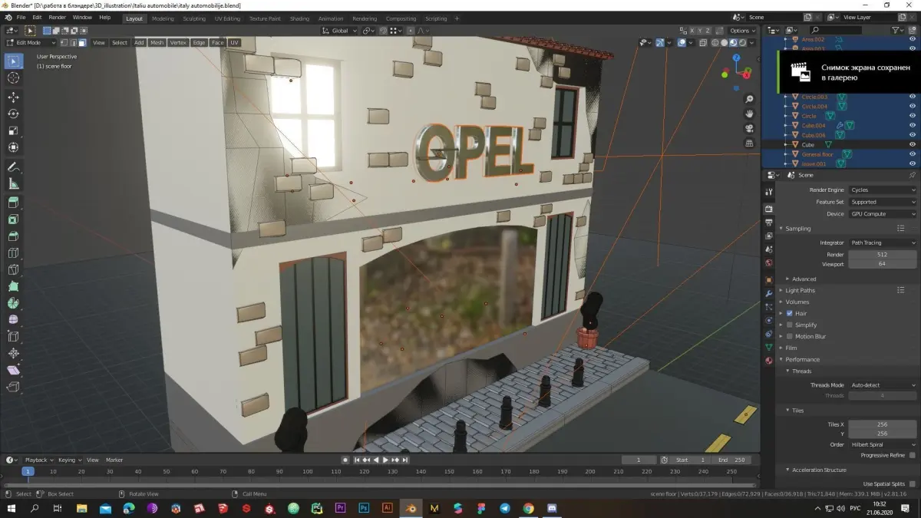Open the Render Engine Cycles dropdown
This screenshot has width=921, height=518.
click(883, 190)
